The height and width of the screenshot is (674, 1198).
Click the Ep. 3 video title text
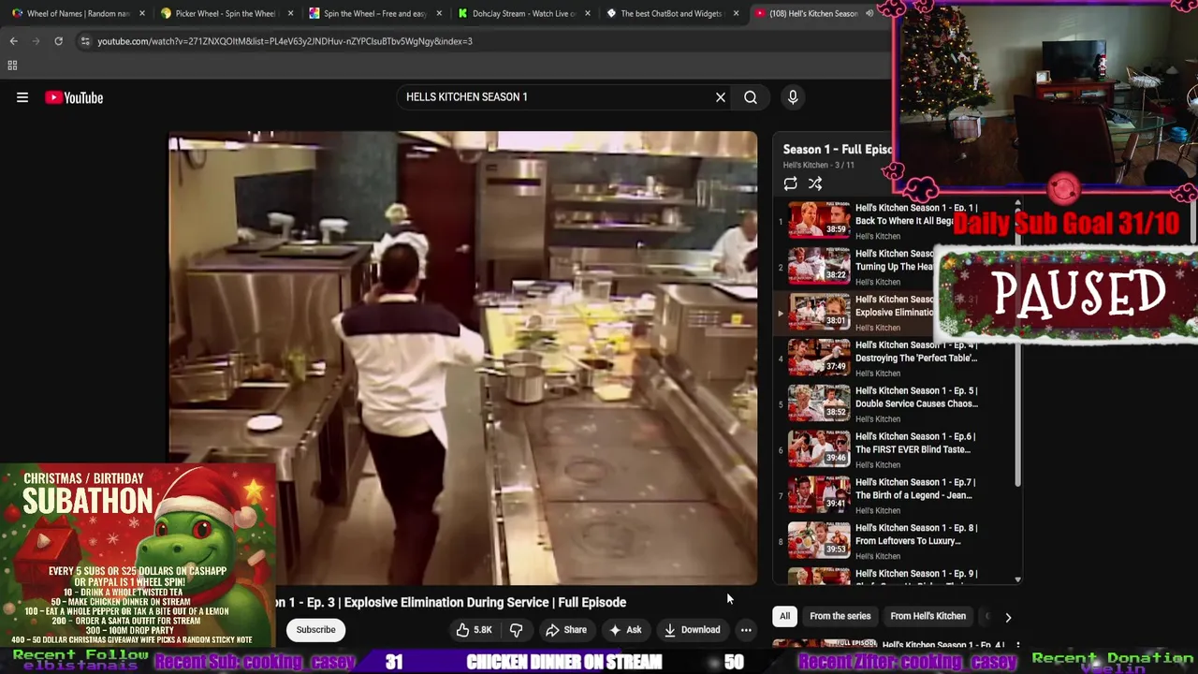[x=451, y=602]
